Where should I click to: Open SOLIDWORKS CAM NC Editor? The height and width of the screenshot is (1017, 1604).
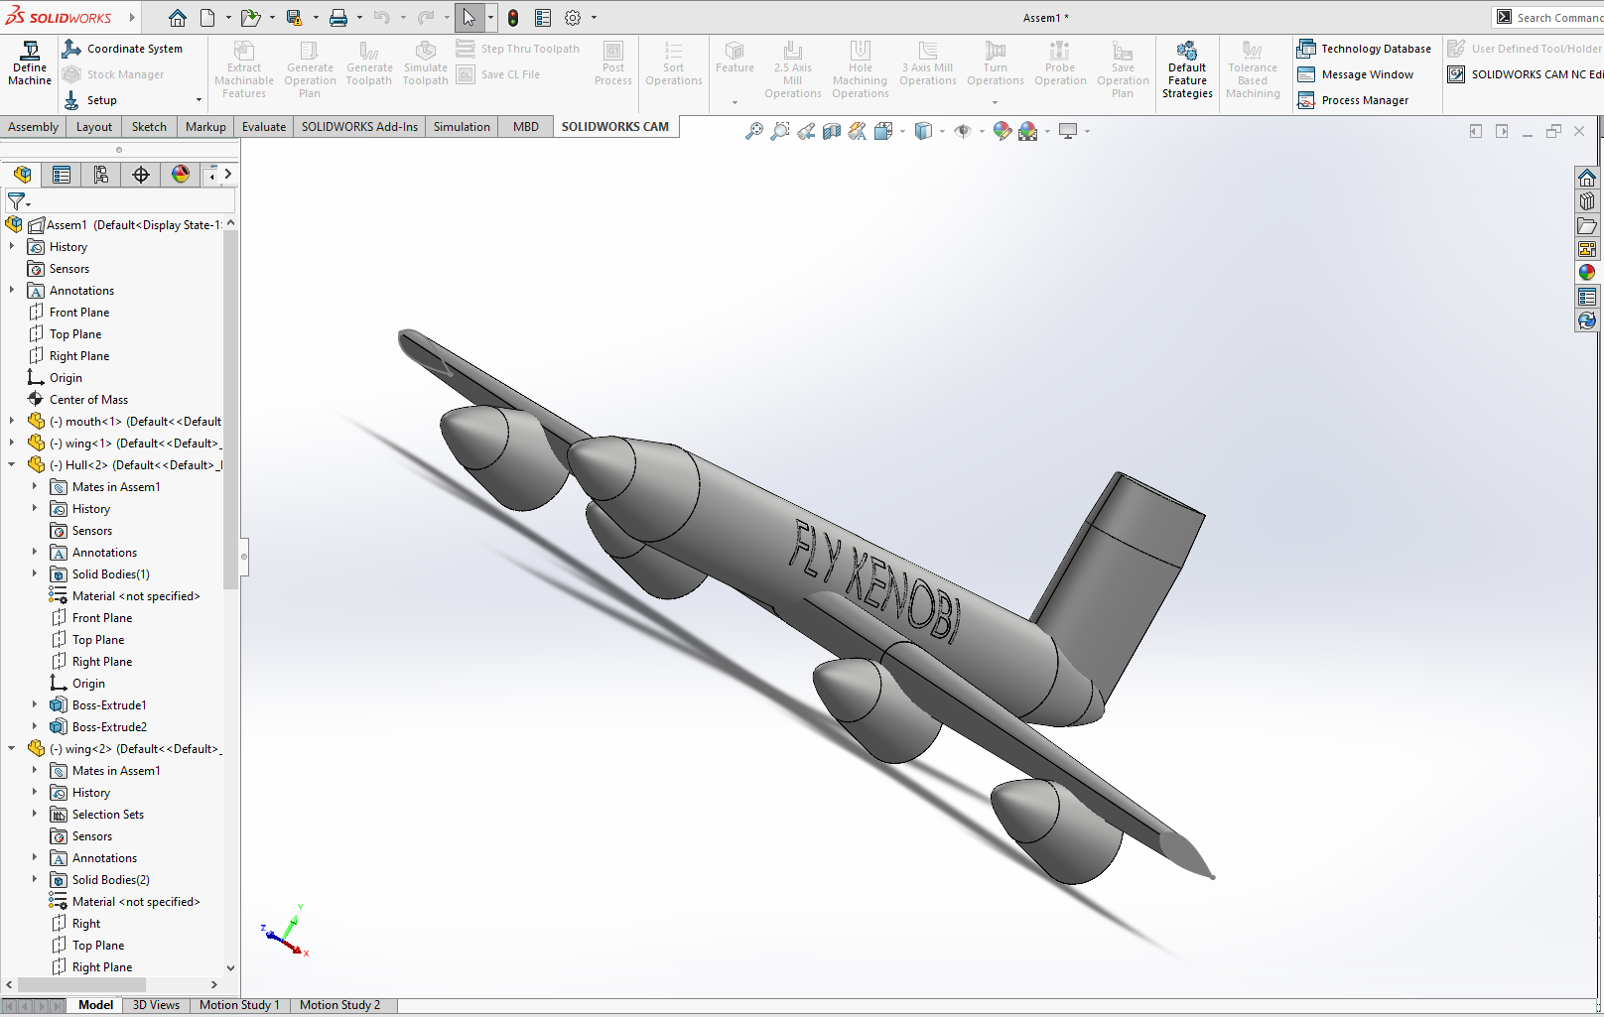1526,74
